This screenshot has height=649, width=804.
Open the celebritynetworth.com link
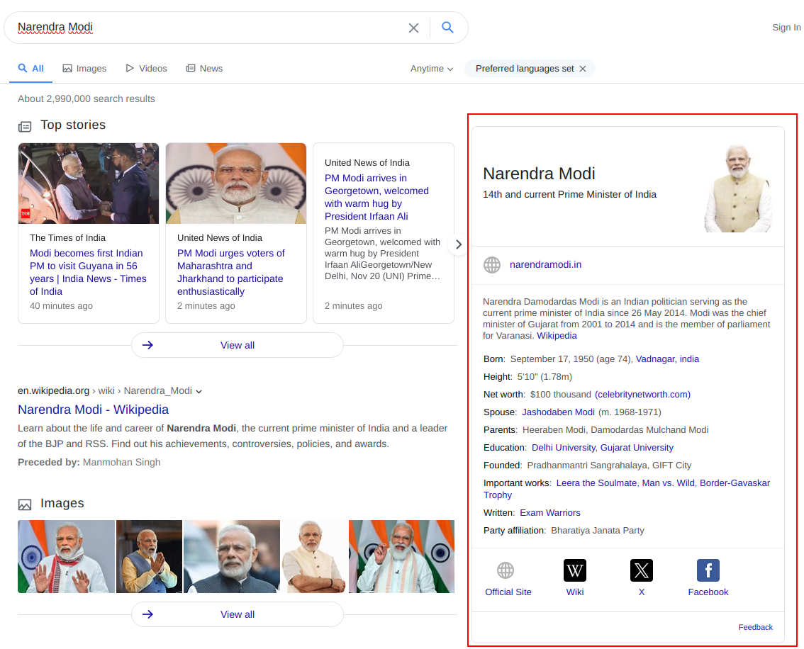pos(642,395)
